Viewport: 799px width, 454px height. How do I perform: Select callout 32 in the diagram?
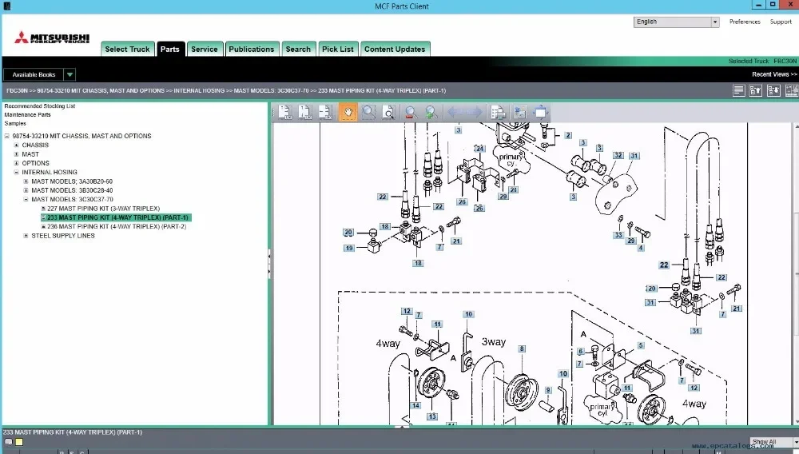[618, 155]
